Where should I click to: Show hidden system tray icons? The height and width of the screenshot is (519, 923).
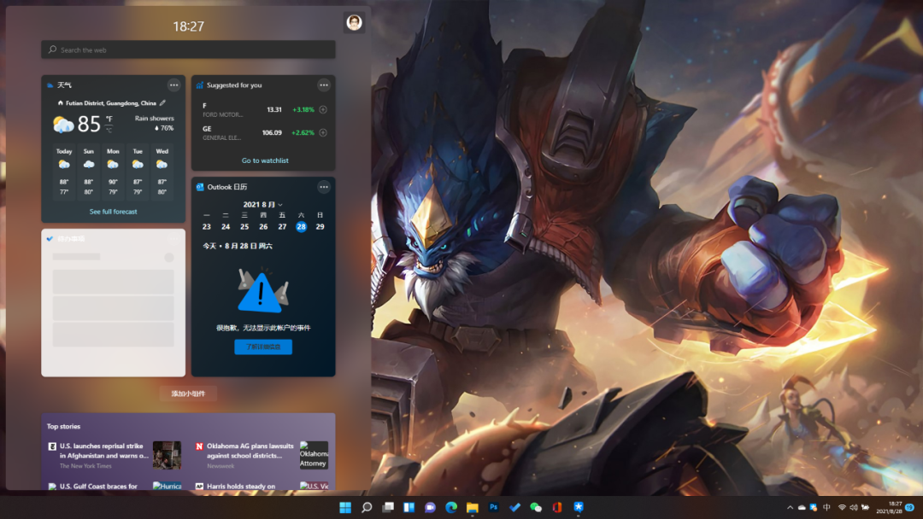[790, 507]
